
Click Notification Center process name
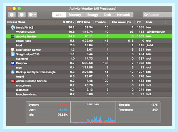(x=28, y=50)
